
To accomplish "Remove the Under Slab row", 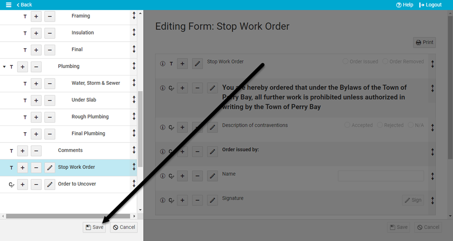I will point(50,100).
